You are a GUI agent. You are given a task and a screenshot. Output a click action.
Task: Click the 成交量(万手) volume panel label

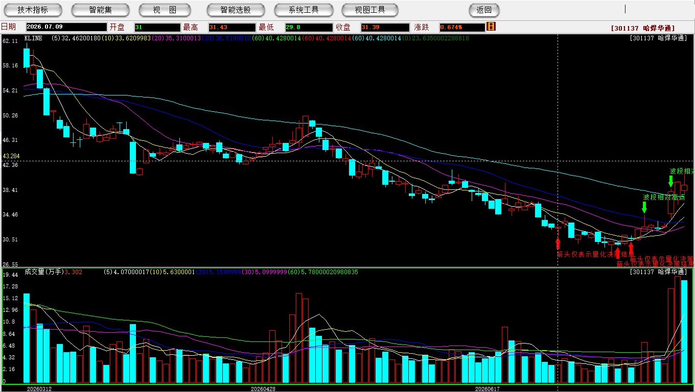pos(44,272)
